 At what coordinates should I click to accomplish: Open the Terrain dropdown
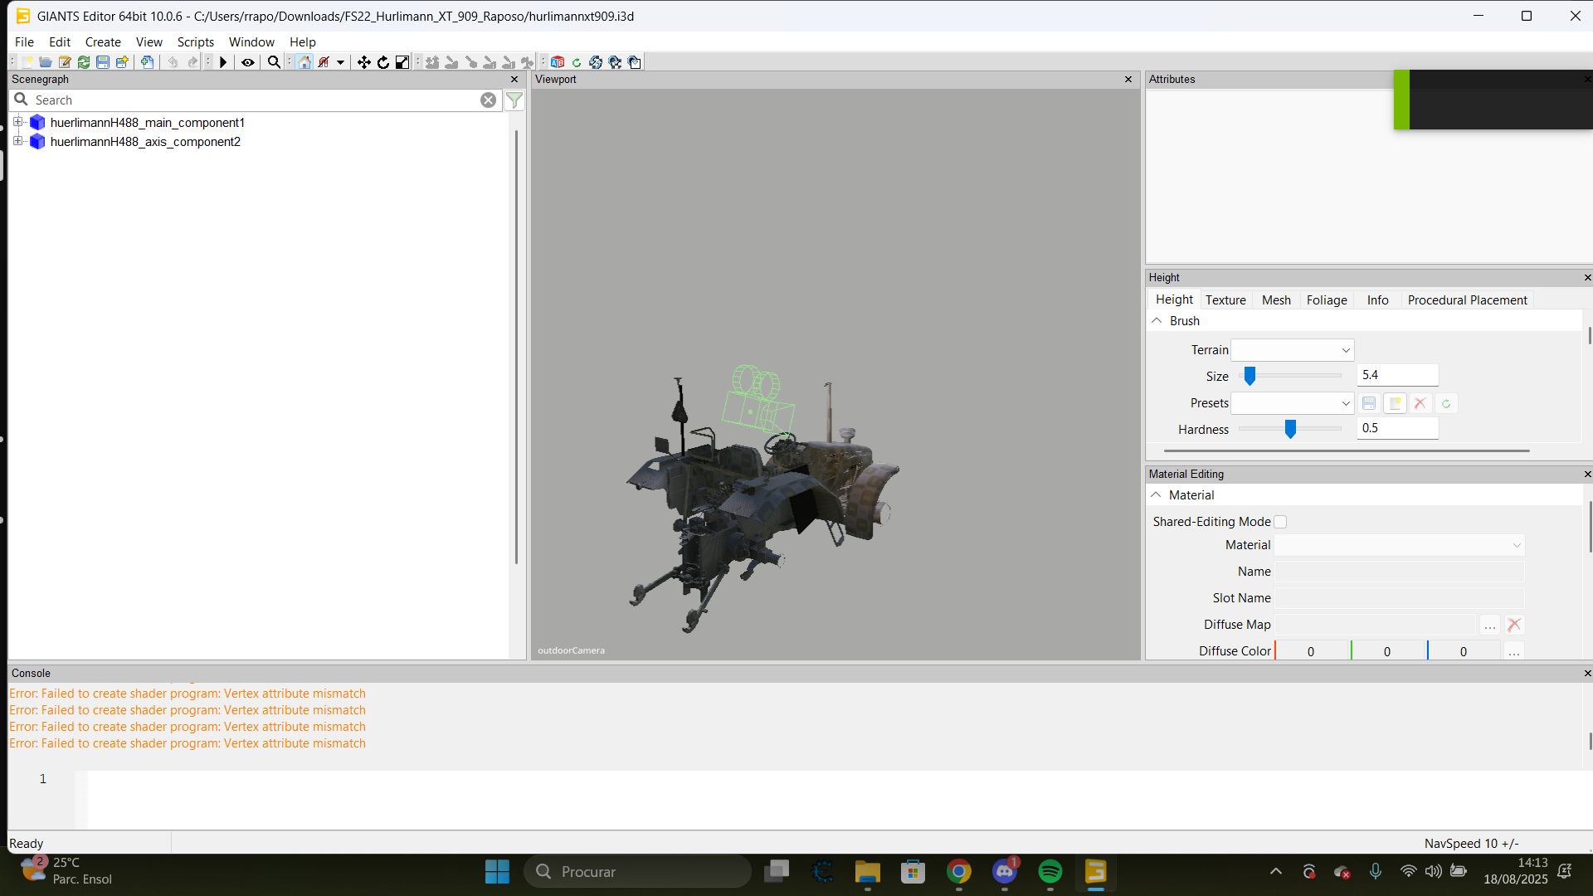[x=1293, y=350]
